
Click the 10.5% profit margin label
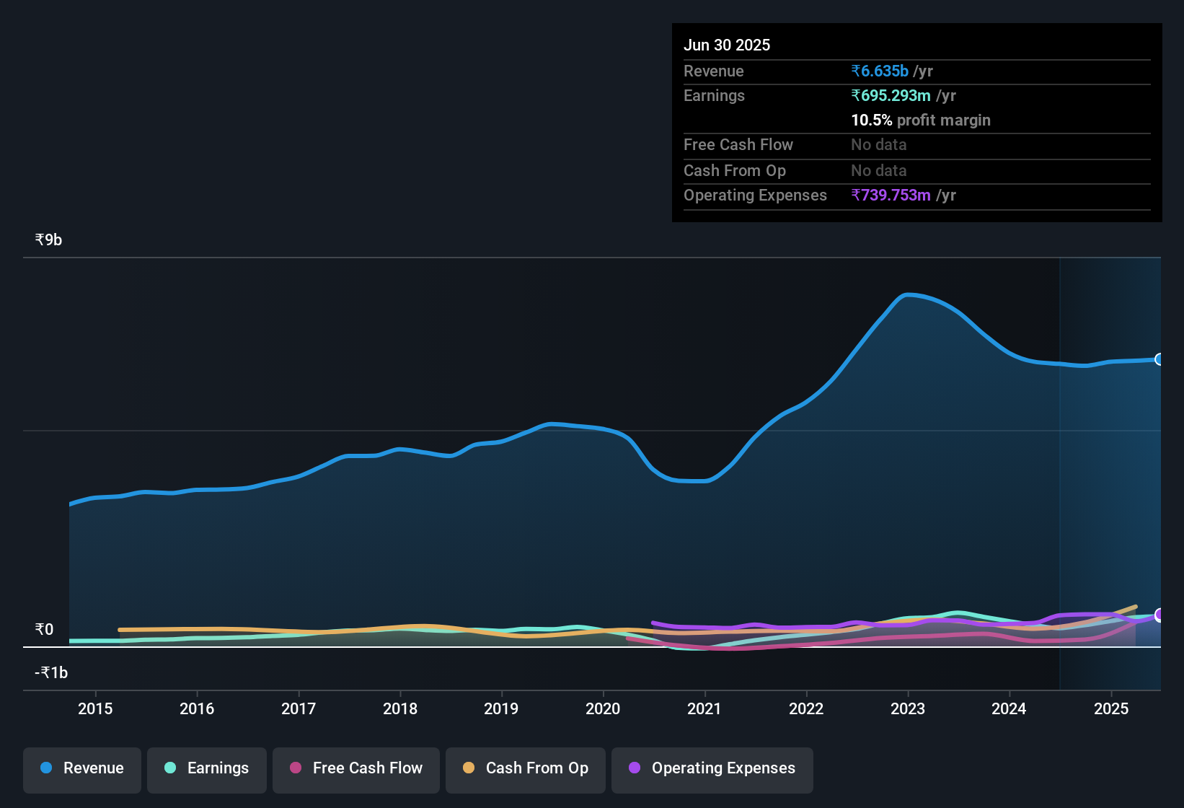[x=921, y=120]
